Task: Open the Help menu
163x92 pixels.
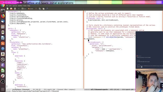Action: pos(29,6)
